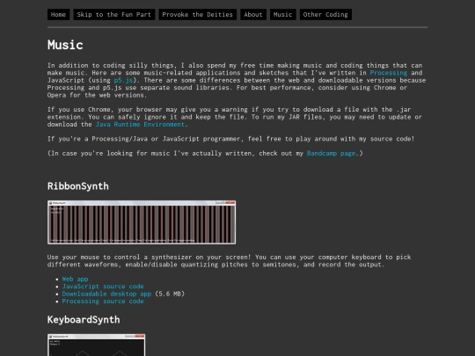
Task: Visit Java Runtime Environment link
Action: [x=140, y=125]
